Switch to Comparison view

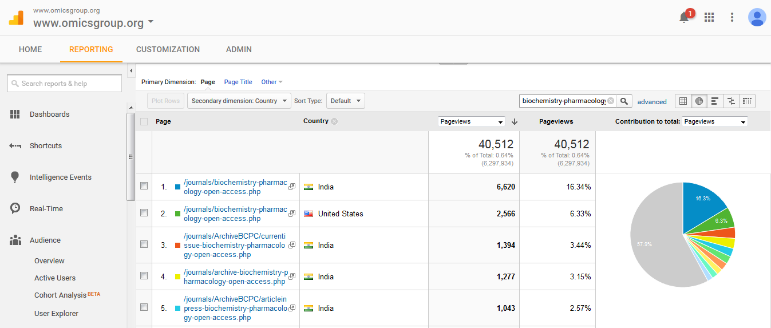click(731, 101)
